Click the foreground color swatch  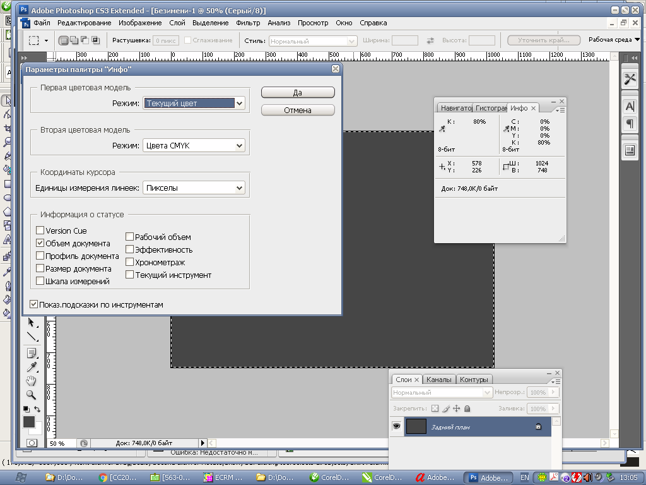(29, 422)
